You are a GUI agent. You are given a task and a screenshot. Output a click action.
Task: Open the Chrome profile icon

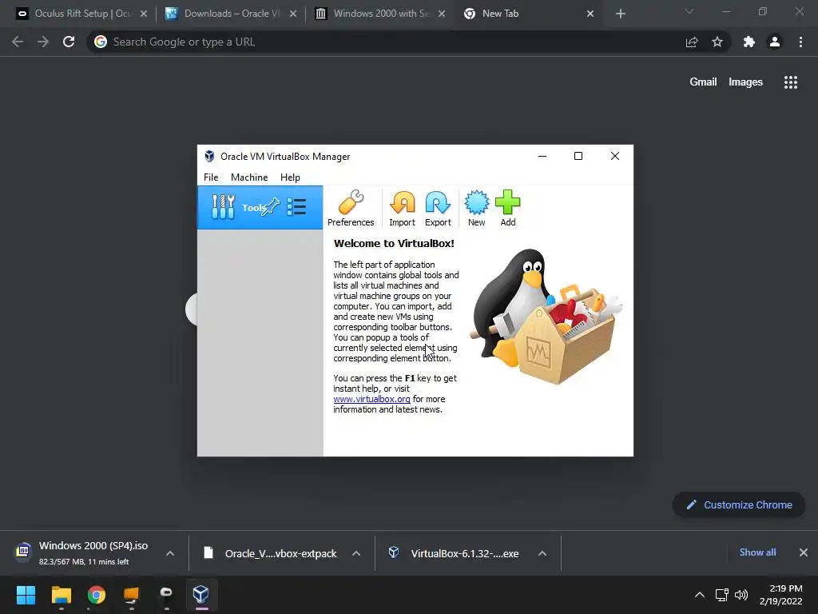tap(775, 42)
